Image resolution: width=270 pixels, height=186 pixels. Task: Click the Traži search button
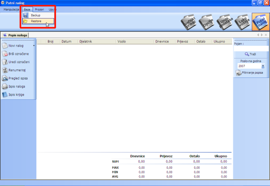(251, 54)
